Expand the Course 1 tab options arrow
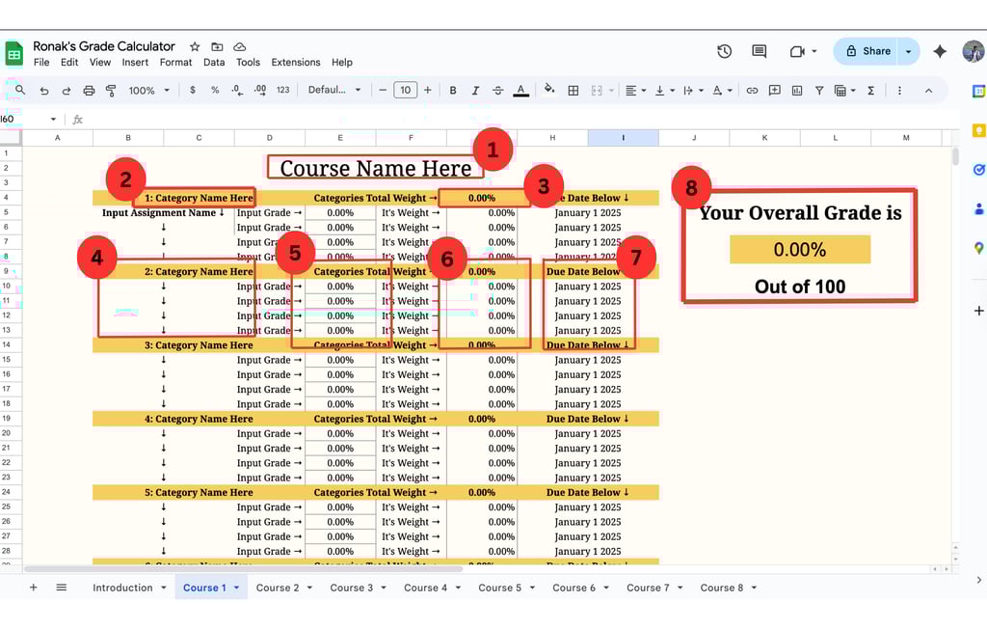The image size is (987, 629). [x=236, y=588]
